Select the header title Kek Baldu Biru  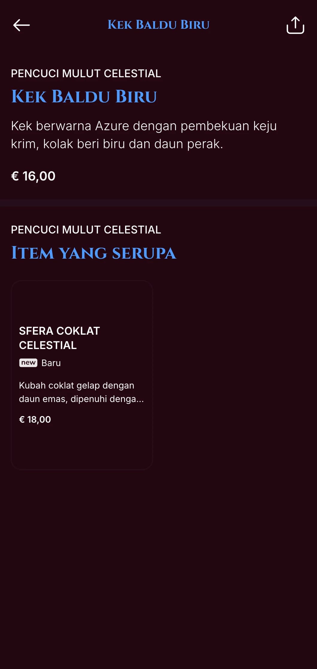click(158, 25)
